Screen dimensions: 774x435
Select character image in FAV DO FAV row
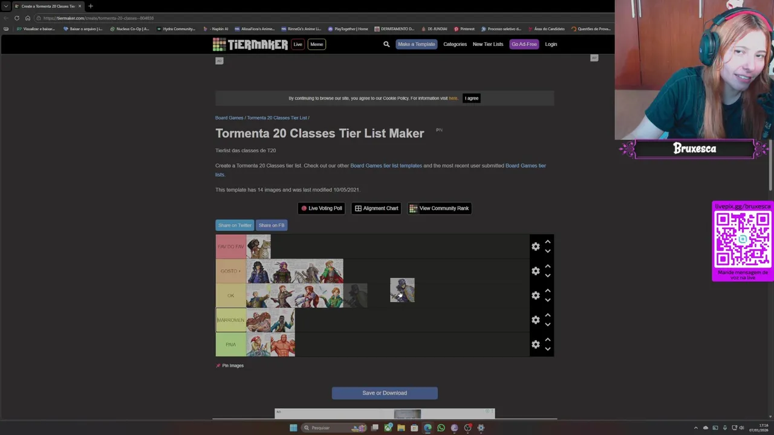click(x=258, y=246)
